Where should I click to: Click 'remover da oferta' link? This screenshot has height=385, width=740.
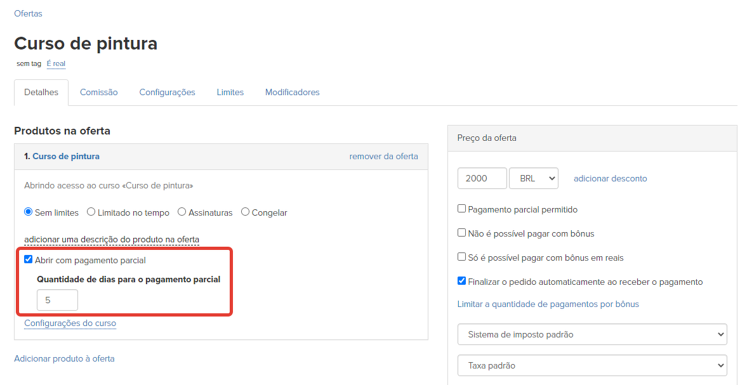tap(383, 156)
